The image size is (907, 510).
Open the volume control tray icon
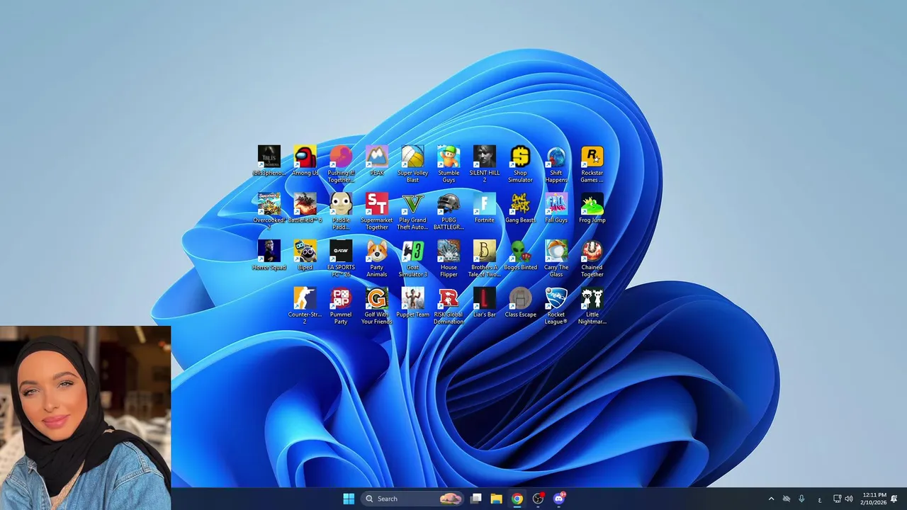pos(849,499)
